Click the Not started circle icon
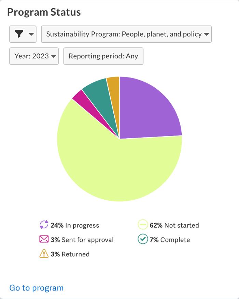 [143, 225]
